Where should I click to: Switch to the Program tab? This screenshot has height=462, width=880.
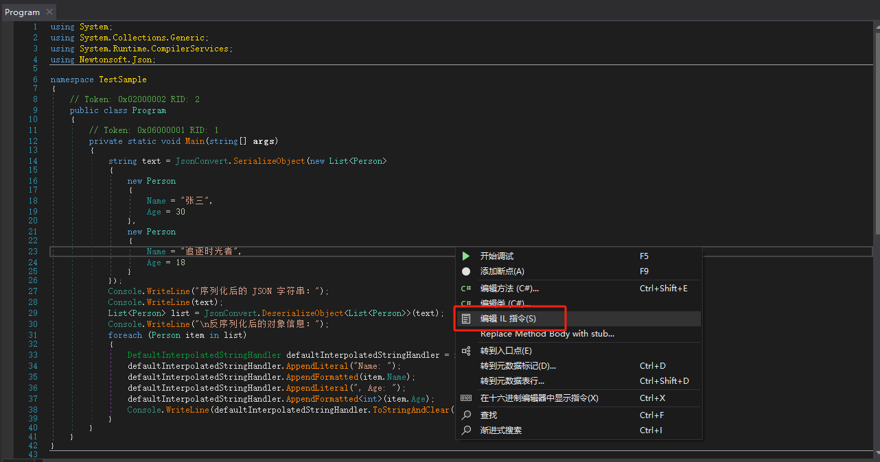click(x=22, y=12)
